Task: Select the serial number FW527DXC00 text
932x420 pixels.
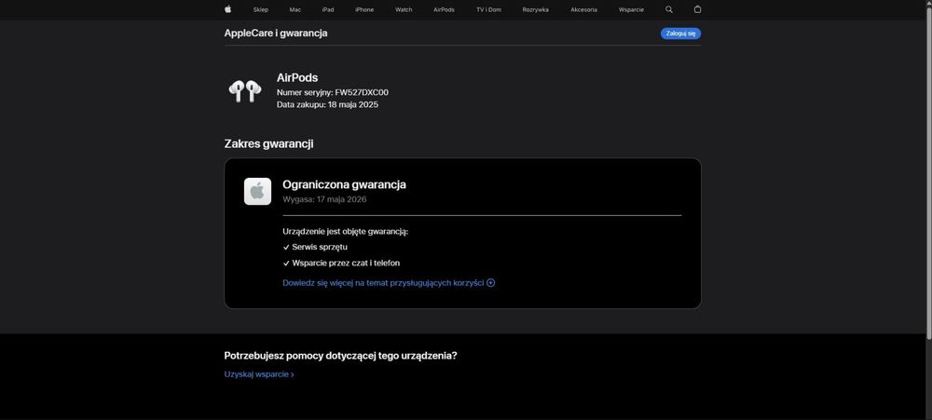Action: [x=362, y=93]
